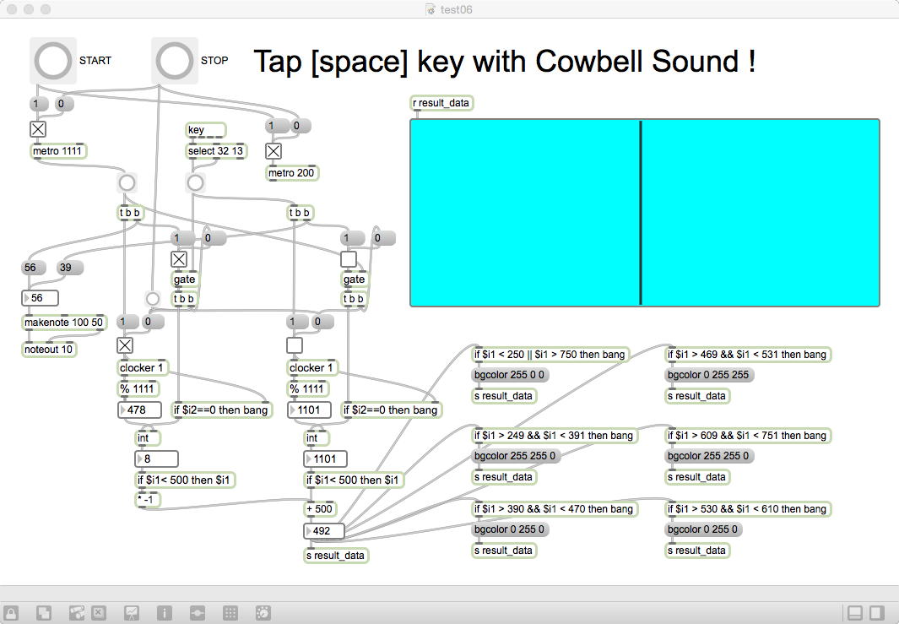Image resolution: width=899 pixels, height=624 pixels.
Task: Click the bgcolor 255 255 0 message under 609-751 condition
Action: pos(709,457)
